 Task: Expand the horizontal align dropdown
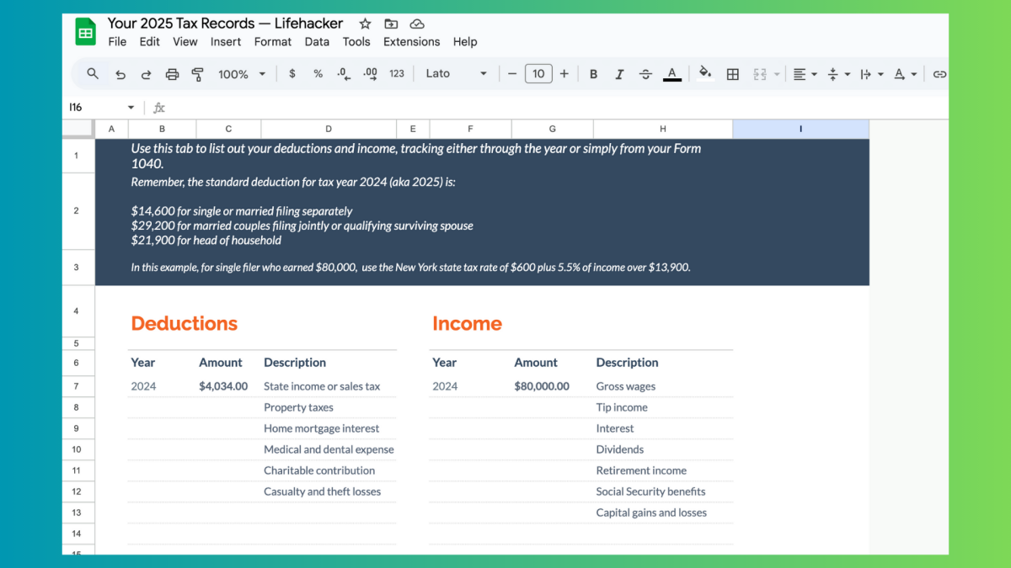point(805,74)
